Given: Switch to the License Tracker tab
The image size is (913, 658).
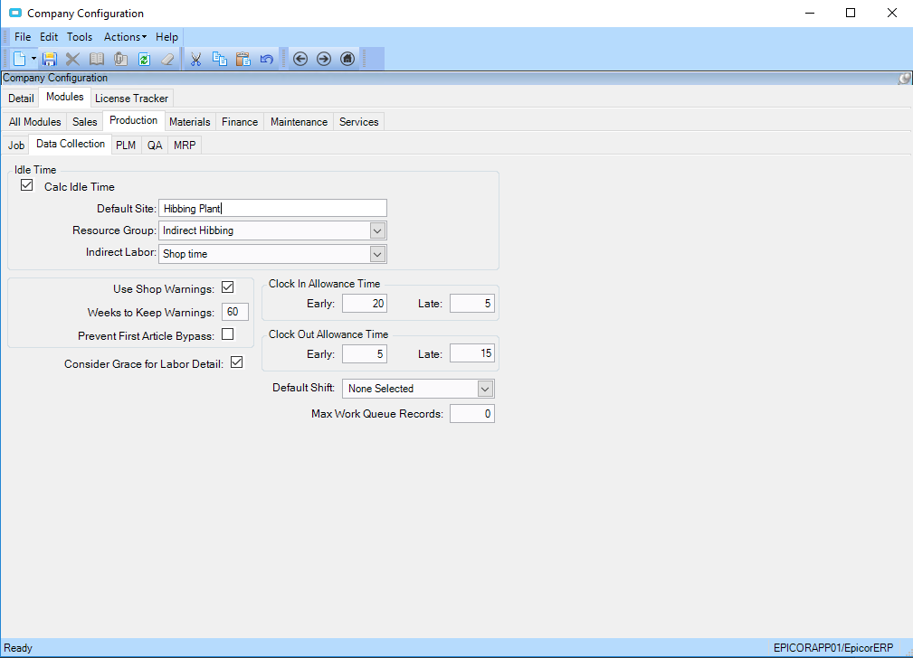Looking at the screenshot, I should coord(131,99).
